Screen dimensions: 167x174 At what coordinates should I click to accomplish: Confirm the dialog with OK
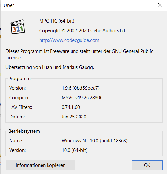point(147,165)
